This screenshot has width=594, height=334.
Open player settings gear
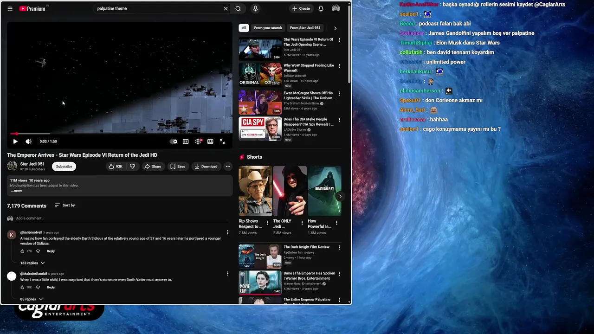(198, 141)
